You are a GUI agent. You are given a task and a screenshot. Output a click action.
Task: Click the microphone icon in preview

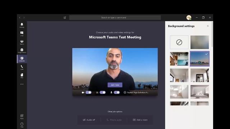(x=111, y=92)
